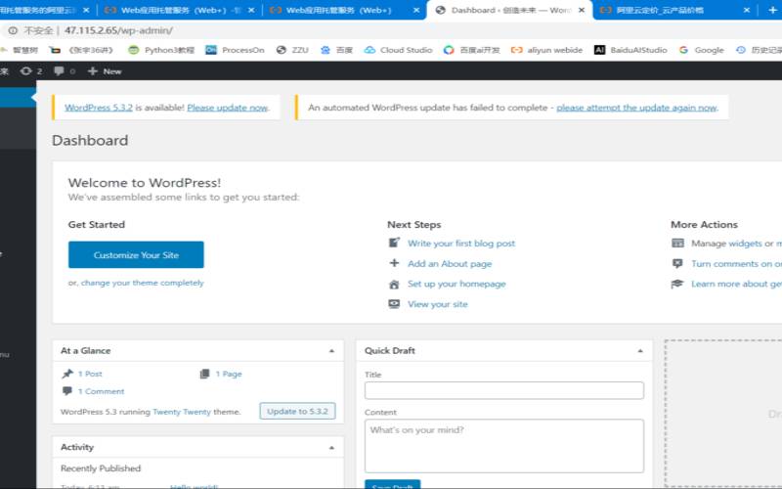The image size is (782, 489).
Task: Click the widgets icon under More Actions
Action: pos(677,243)
